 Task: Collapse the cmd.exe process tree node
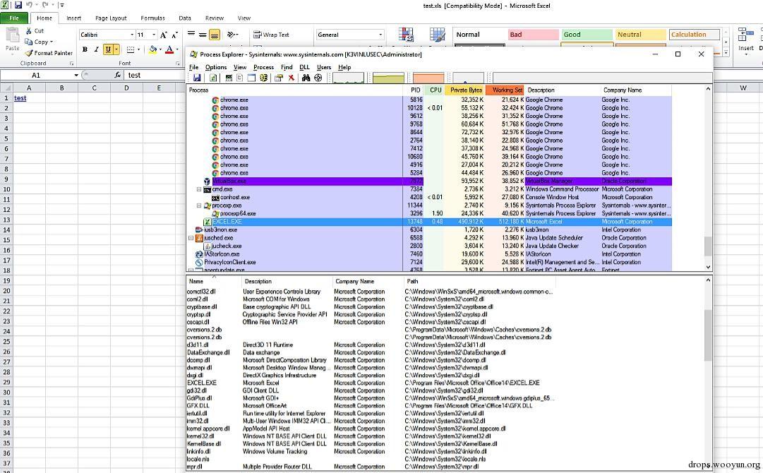(199, 189)
